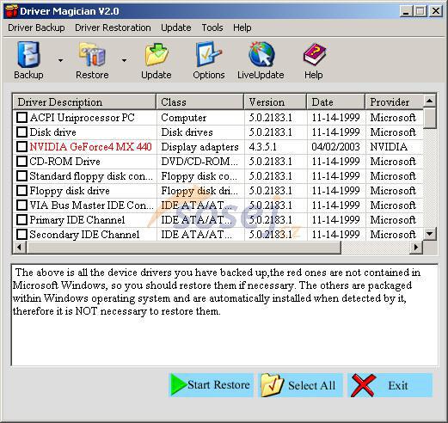Open the Driver Backup menu
Viewport: 448px width, 423px height.
click(36, 28)
